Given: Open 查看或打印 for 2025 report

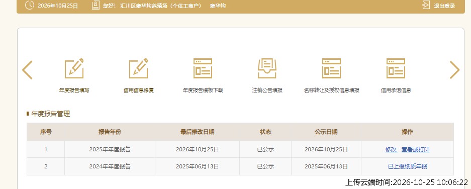Looking at the screenshot, I should (x=415, y=149).
